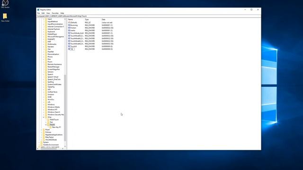This screenshot has height=170, width=303.
Task: Expand the Windows Media key
Action: click(44, 107)
